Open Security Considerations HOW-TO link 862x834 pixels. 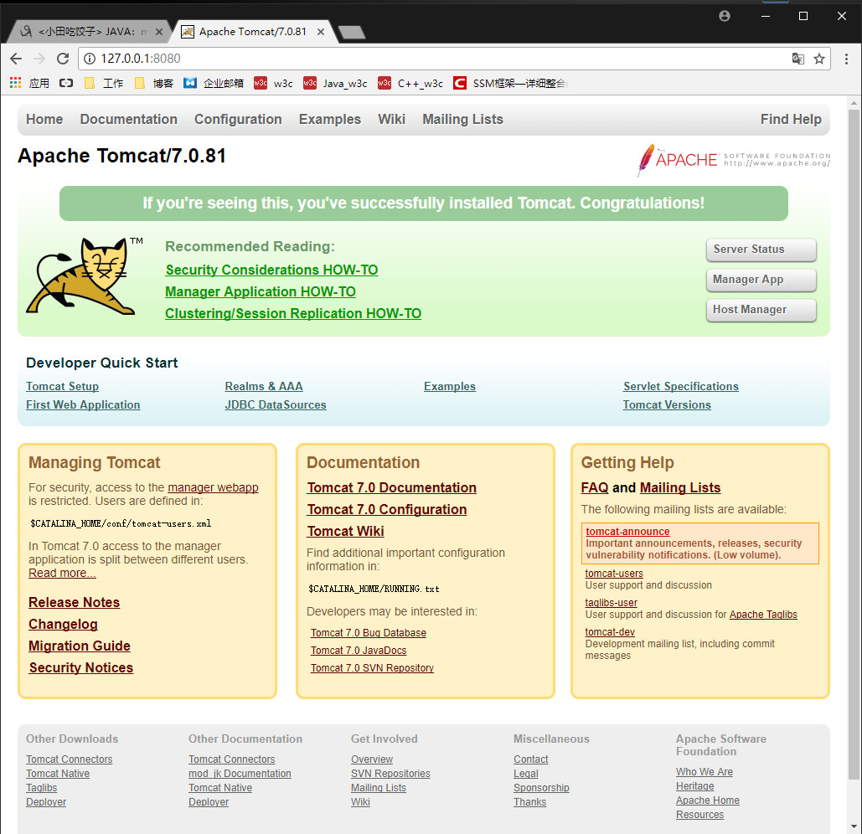coord(271,270)
